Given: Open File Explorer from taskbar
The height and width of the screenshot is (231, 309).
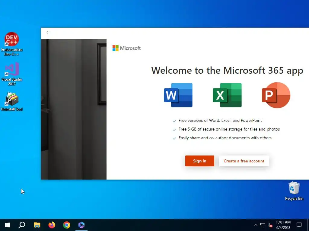Looking at the screenshot, I should coord(37,225).
